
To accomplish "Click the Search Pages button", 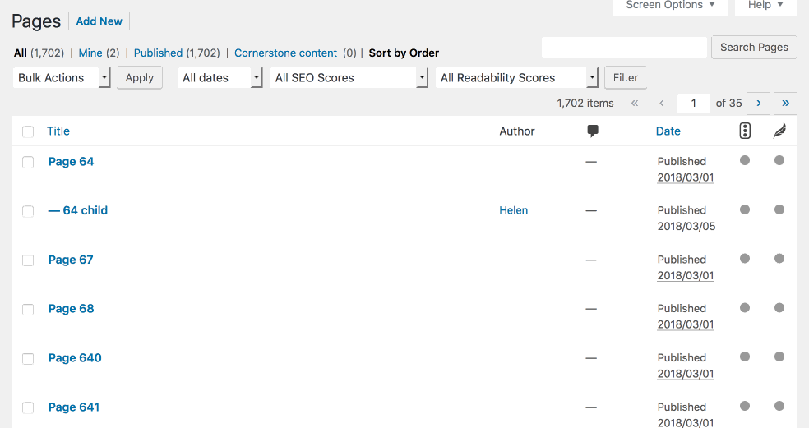I will [x=754, y=48].
